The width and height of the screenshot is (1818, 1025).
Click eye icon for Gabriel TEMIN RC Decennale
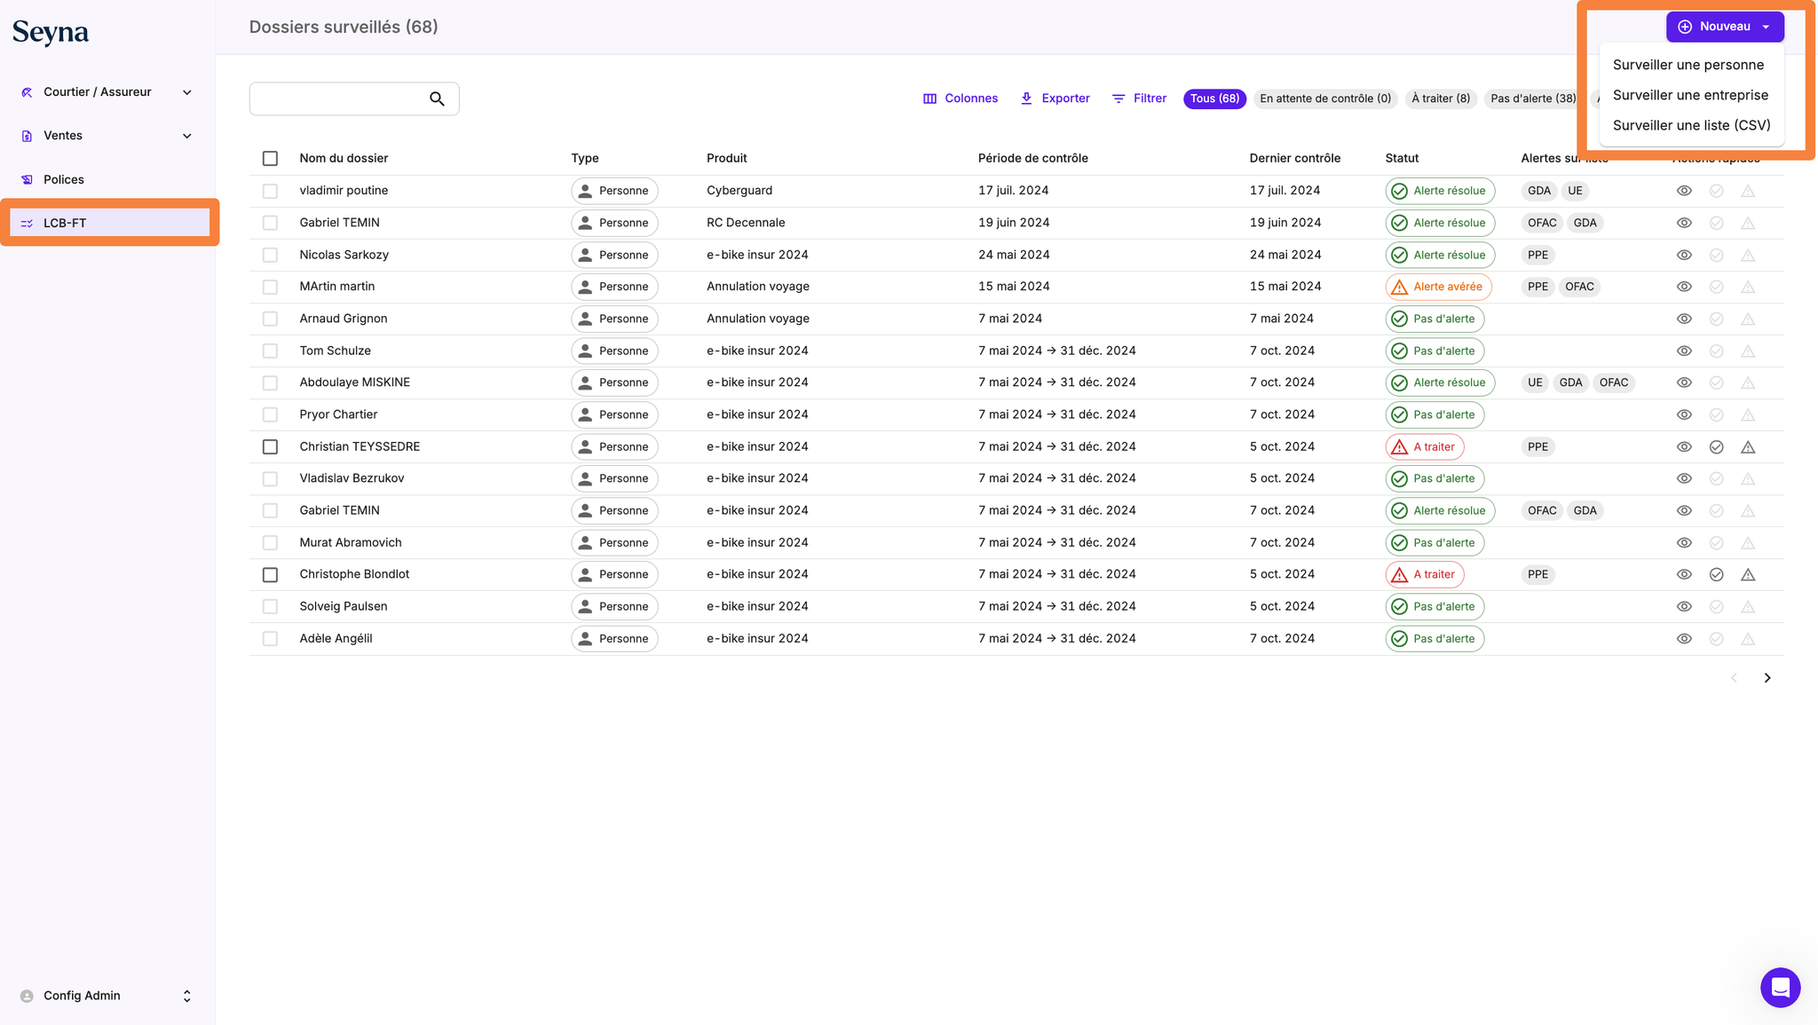[1684, 223]
